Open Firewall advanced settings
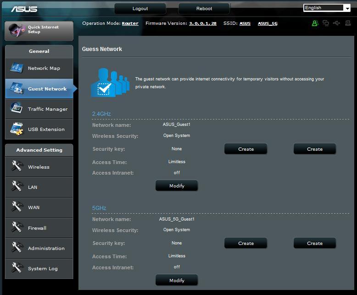Image resolution: width=357 pixels, height=295 pixels. [x=39, y=228]
